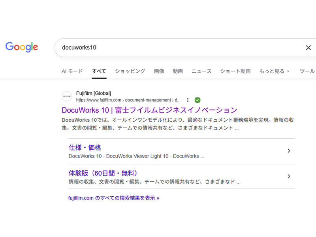
Task: Click the green checkmark shield icon
Action: [197, 100]
